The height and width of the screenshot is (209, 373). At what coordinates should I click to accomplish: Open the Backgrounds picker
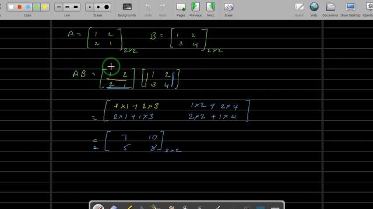127,9
